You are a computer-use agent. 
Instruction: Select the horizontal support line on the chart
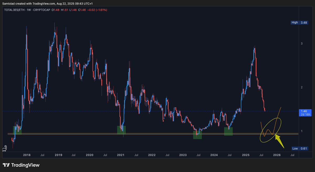coord(157,134)
